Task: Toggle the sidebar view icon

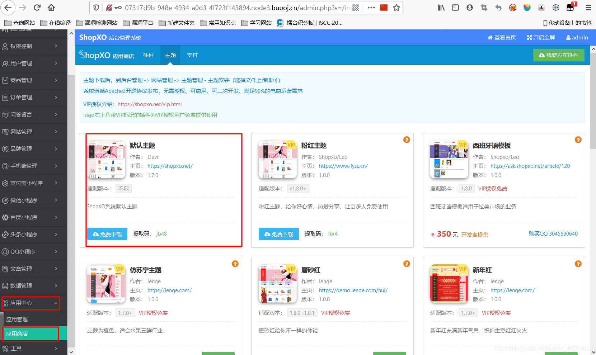Action: coord(455,8)
